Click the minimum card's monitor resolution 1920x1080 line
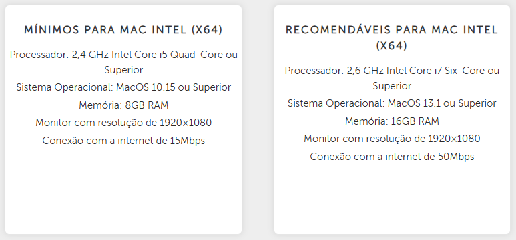 coord(123,123)
